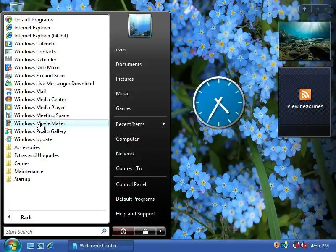336x252 pixels.
Task: Click the analog clock gadget
Action: [x=218, y=102]
